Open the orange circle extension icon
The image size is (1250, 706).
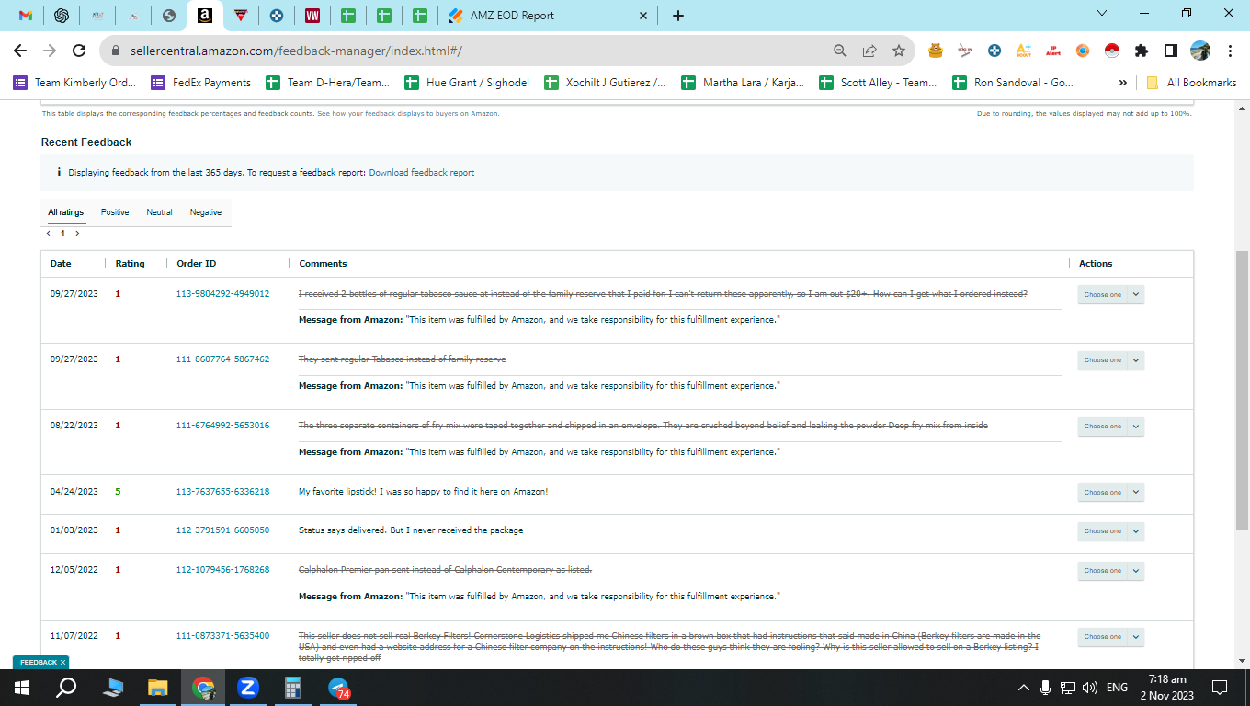tap(1083, 51)
